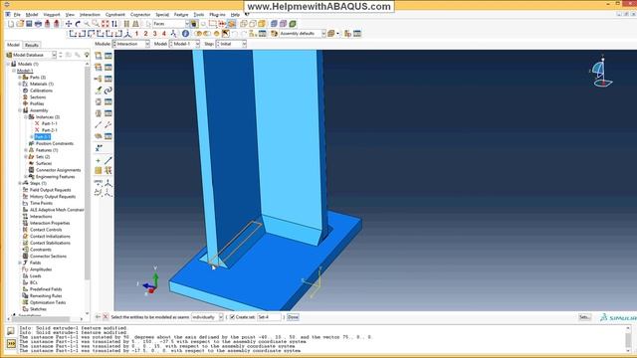Image resolution: width=637 pixels, height=358 pixels.
Task: Select the Rotate view tool
Action: [78, 24]
